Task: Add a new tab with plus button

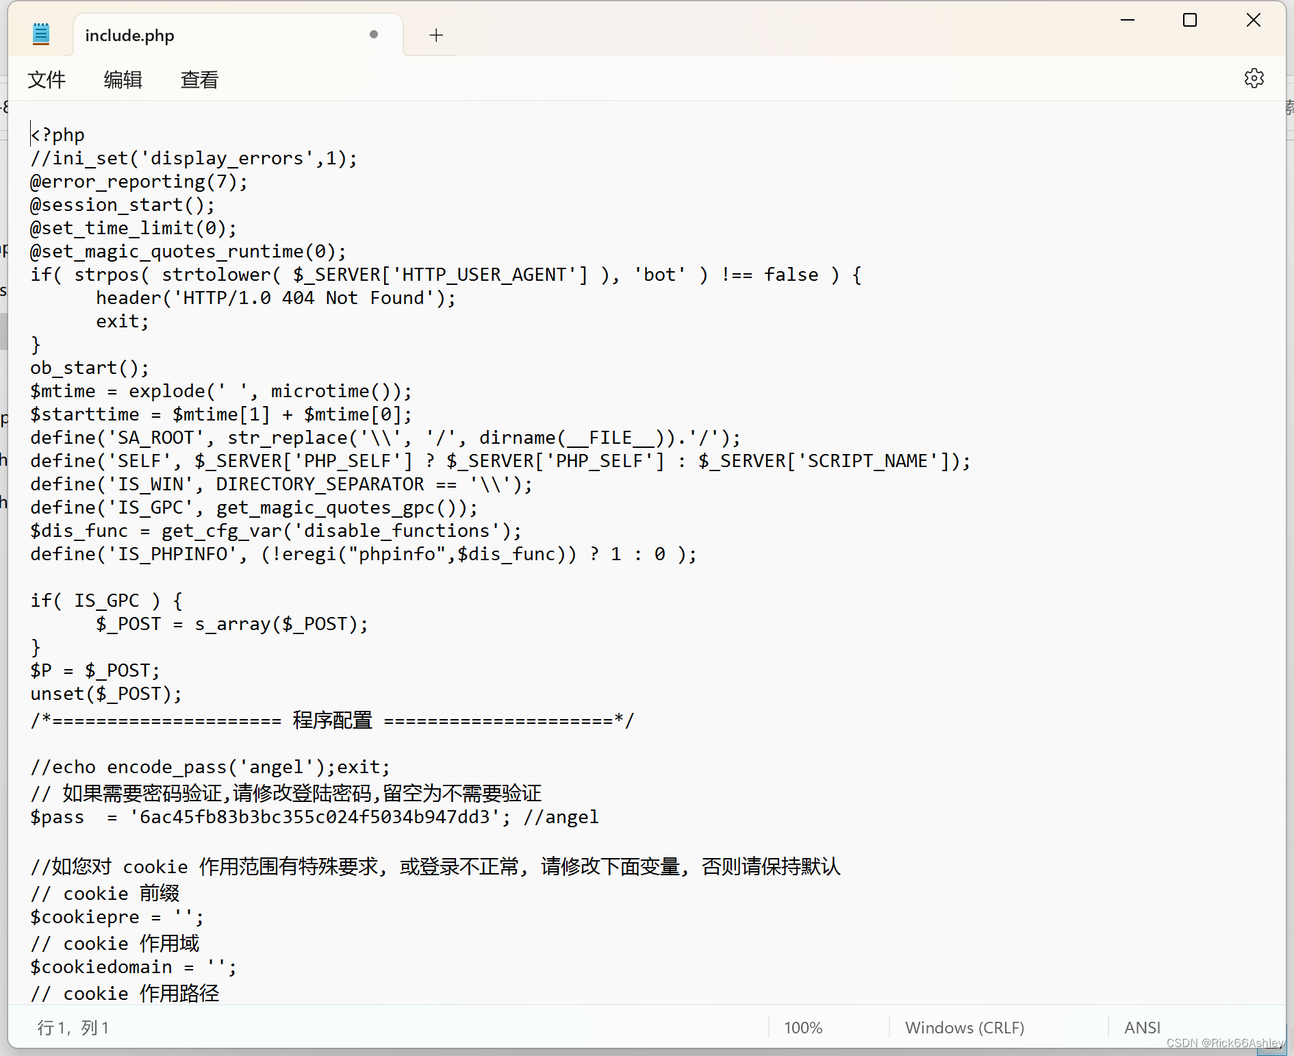Action: pyautogui.click(x=436, y=35)
